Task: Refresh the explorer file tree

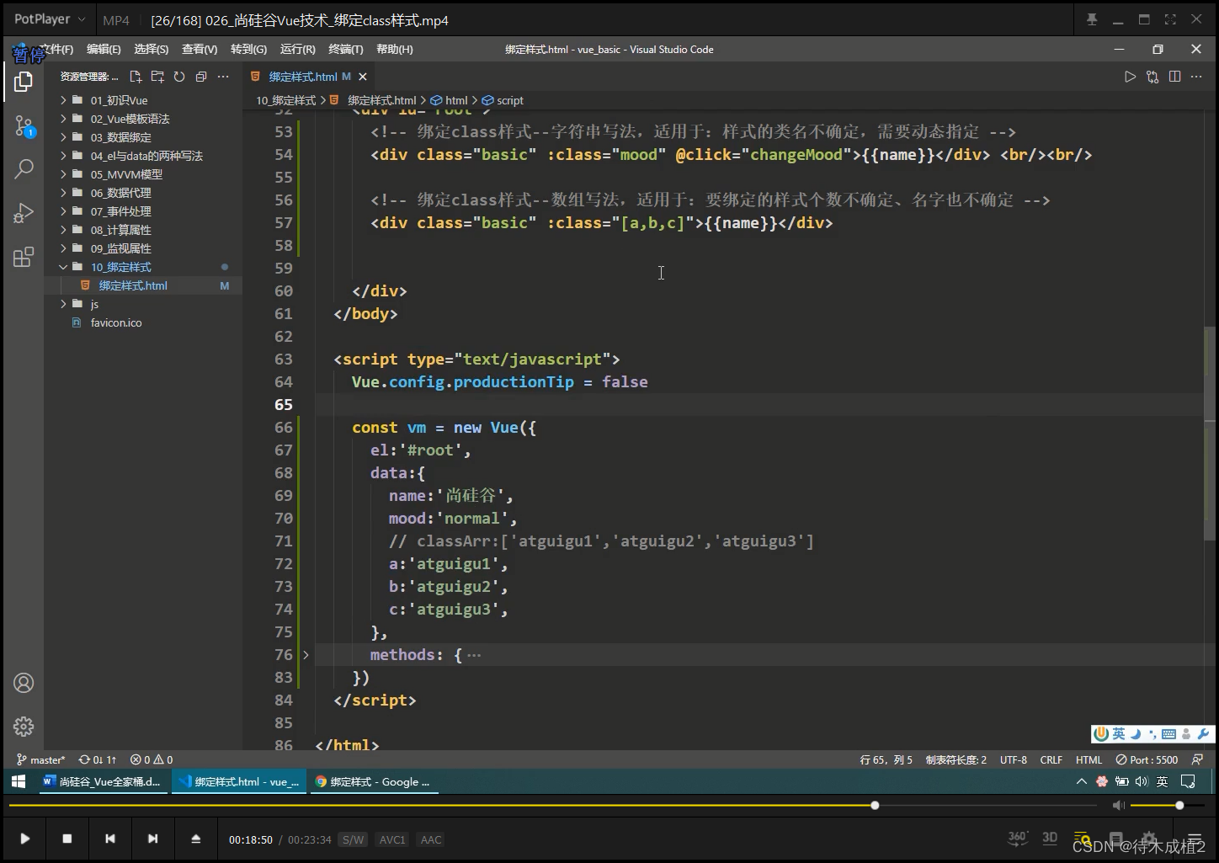Action: point(179,77)
